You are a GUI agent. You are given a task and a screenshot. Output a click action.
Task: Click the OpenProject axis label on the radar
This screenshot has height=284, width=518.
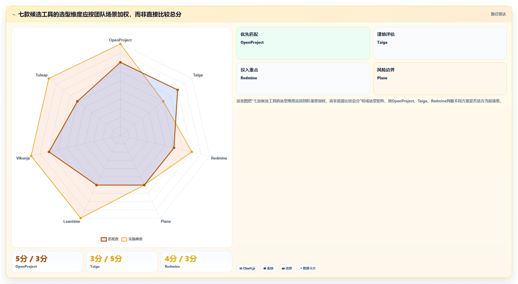(x=120, y=40)
